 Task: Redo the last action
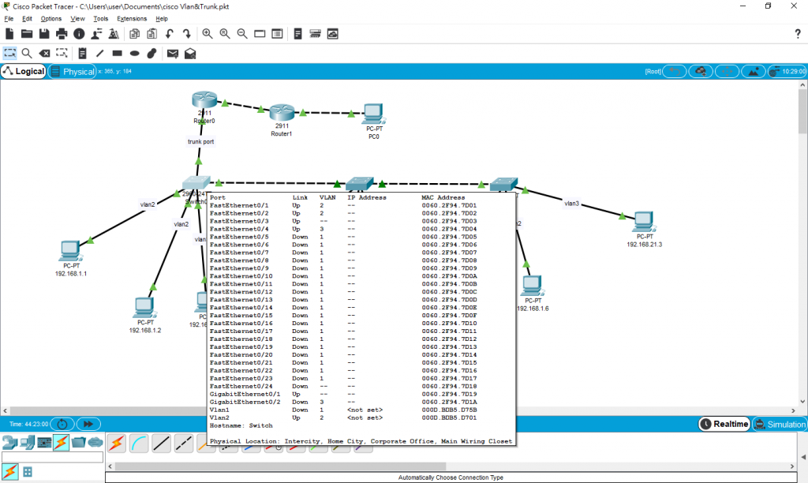click(186, 34)
